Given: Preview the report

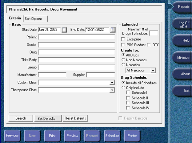Looking at the screenshot, I should coord(72,136).
